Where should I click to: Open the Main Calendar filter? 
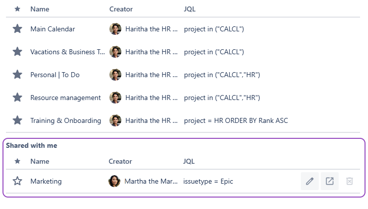[x=53, y=29]
